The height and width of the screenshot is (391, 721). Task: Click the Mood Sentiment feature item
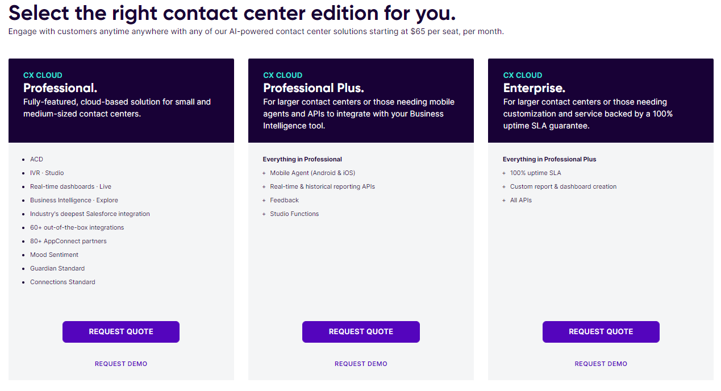(54, 255)
